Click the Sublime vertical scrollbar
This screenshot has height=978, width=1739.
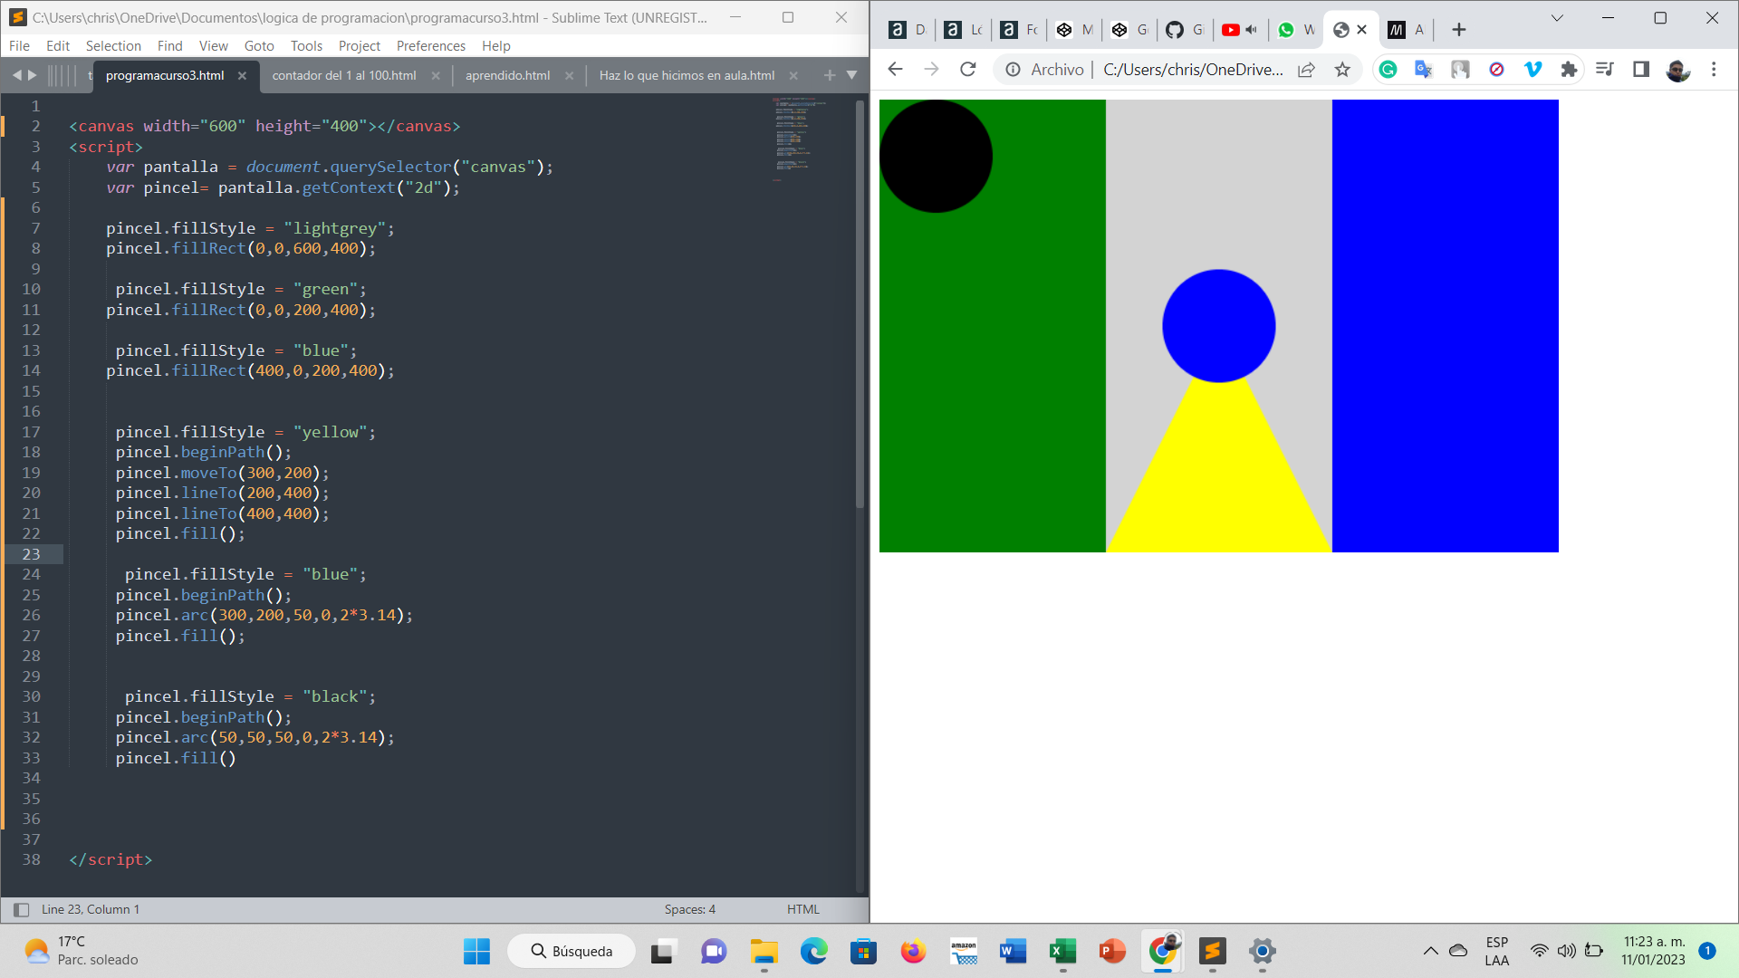[860, 303]
